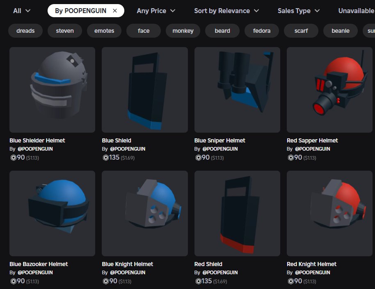Screen dimensions: 375x289
Task: Expand the Sales Type dropdown
Action: (298, 11)
